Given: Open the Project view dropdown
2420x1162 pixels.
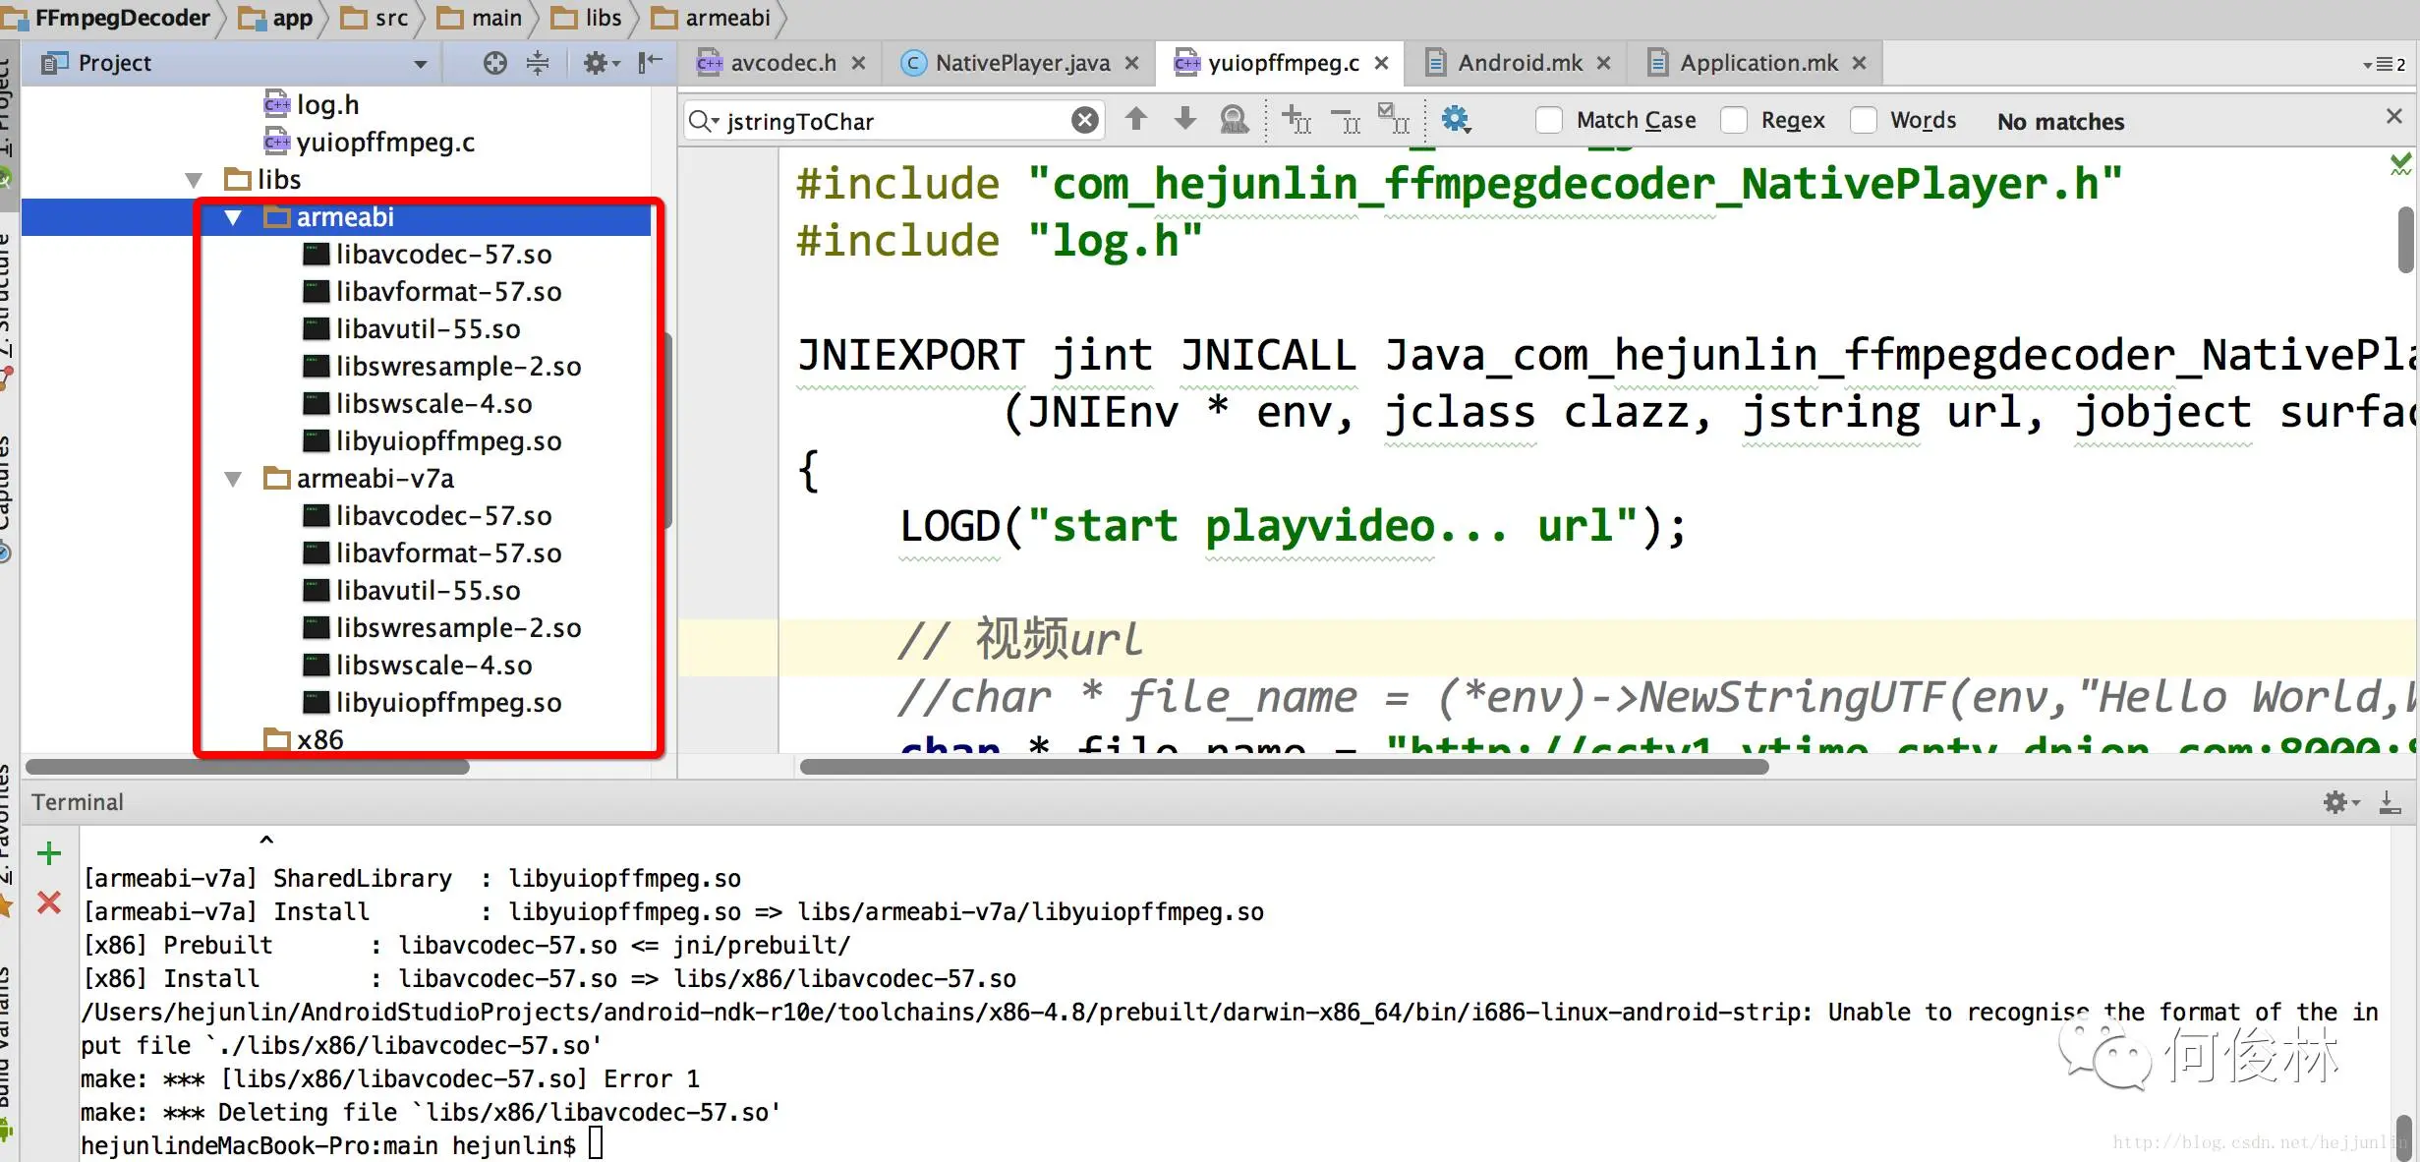Looking at the screenshot, I should (x=421, y=64).
